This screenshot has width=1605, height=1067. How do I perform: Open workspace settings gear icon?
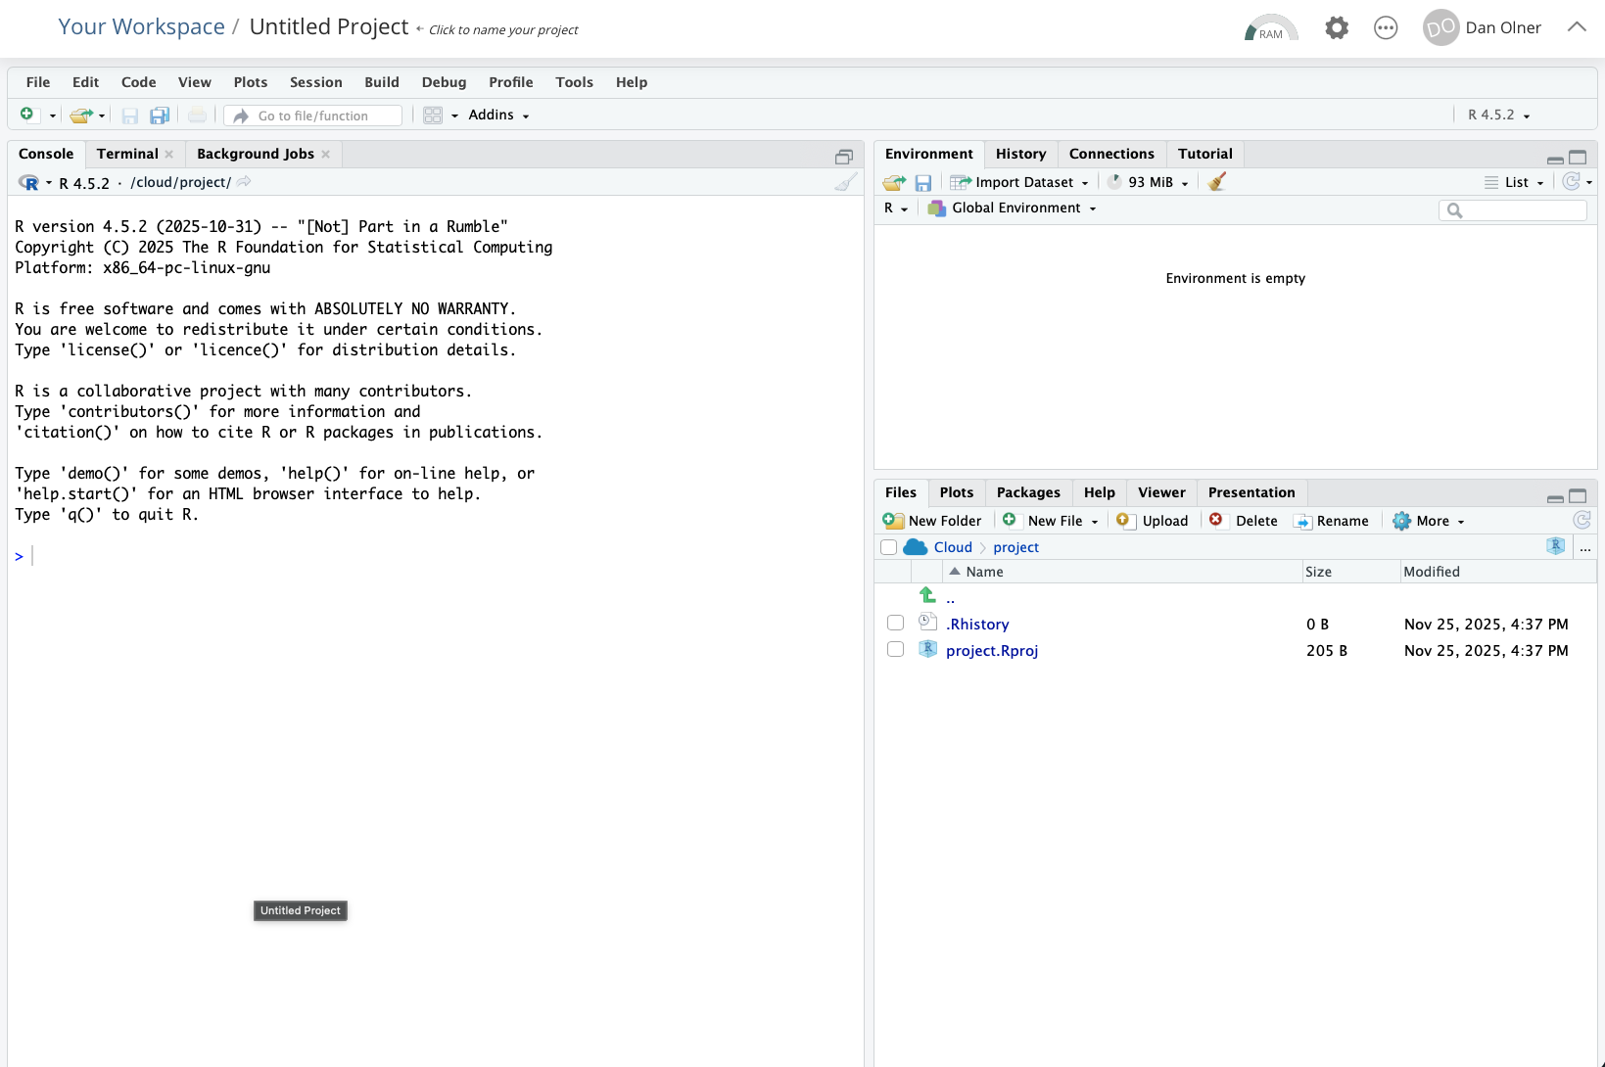tap(1336, 28)
